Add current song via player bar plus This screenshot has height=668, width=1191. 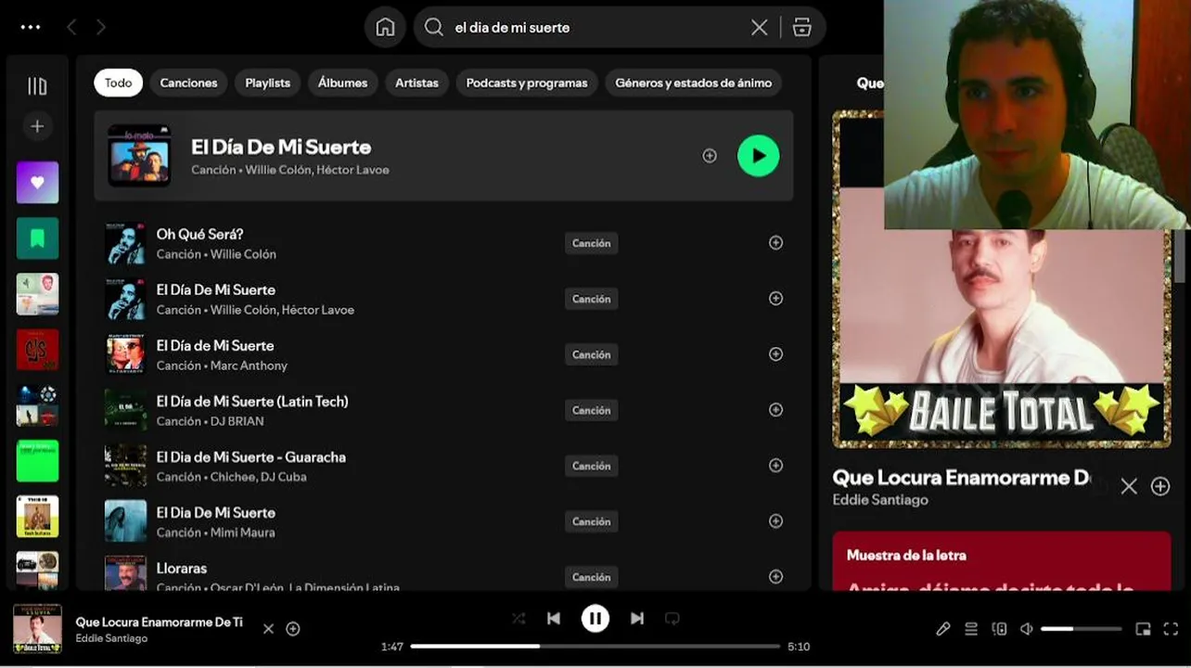coord(293,629)
